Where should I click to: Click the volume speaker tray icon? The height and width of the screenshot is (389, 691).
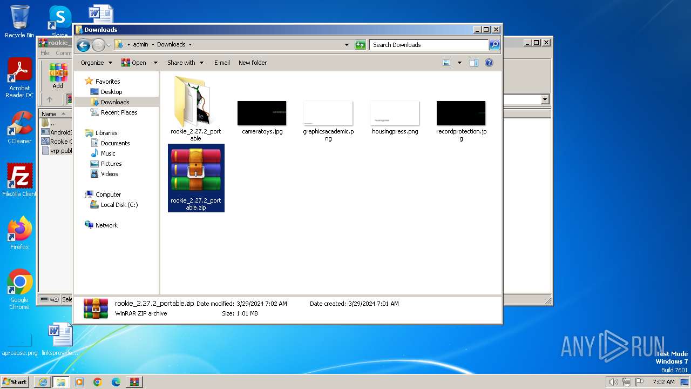coord(613,382)
